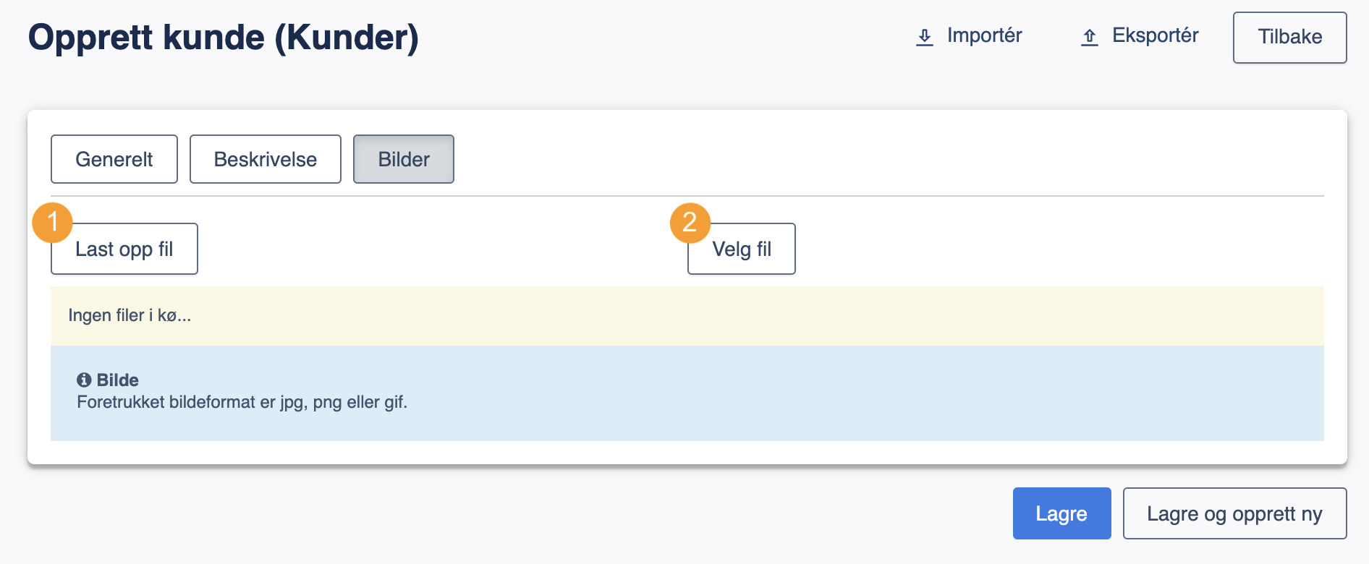Click the bold Bilde label in info box
Viewport: 1369px width, 564px height.
tap(118, 380)
